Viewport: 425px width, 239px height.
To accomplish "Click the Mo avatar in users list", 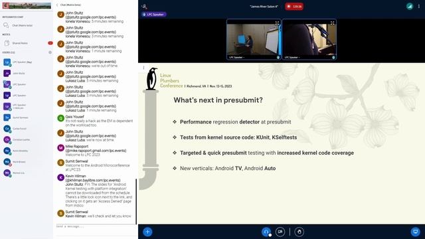I will coord(7,173).
